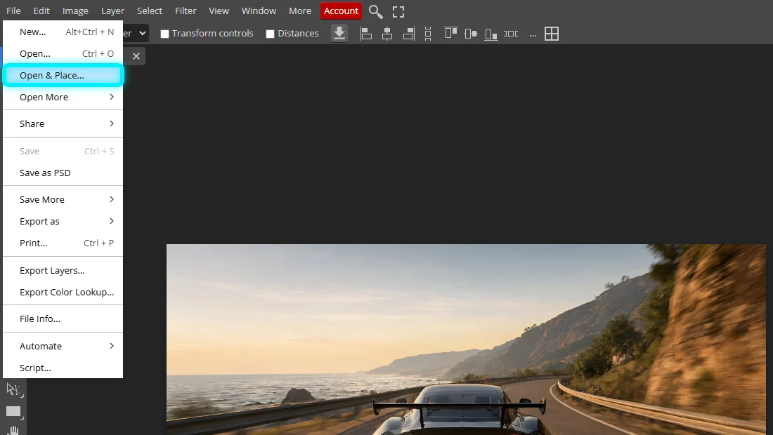Select the path selection arrow tool
Viewport: 773px width, 435px height.
pos(13,389)
